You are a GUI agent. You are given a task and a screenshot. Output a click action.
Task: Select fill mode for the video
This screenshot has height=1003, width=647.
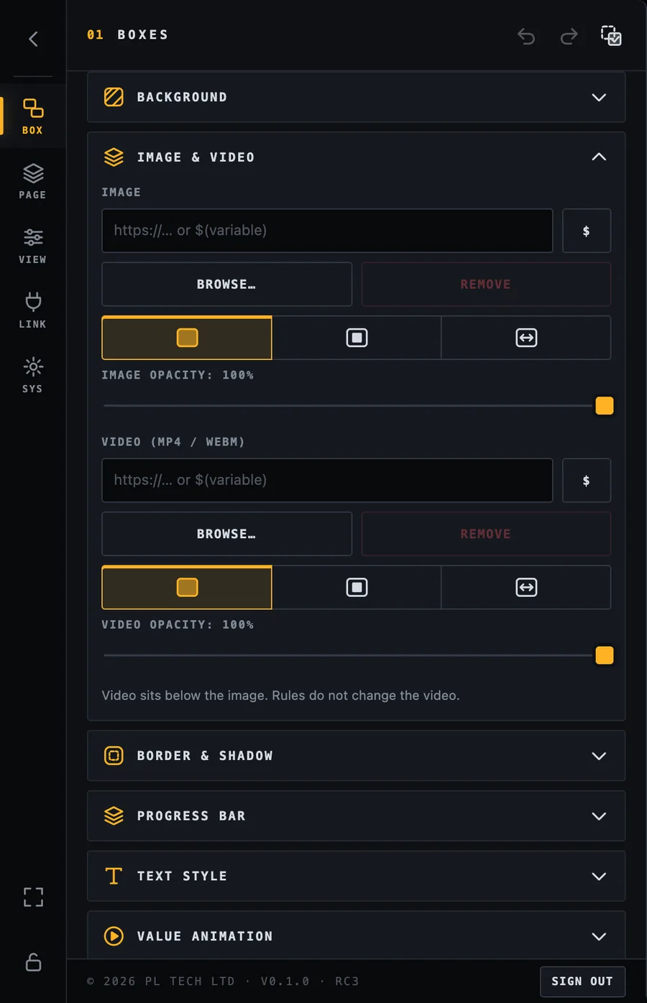click(187, 587)
